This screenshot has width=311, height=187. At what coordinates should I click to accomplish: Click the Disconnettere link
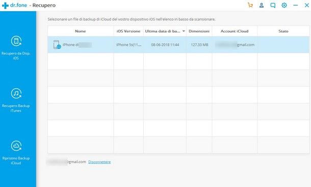point(99,162)
